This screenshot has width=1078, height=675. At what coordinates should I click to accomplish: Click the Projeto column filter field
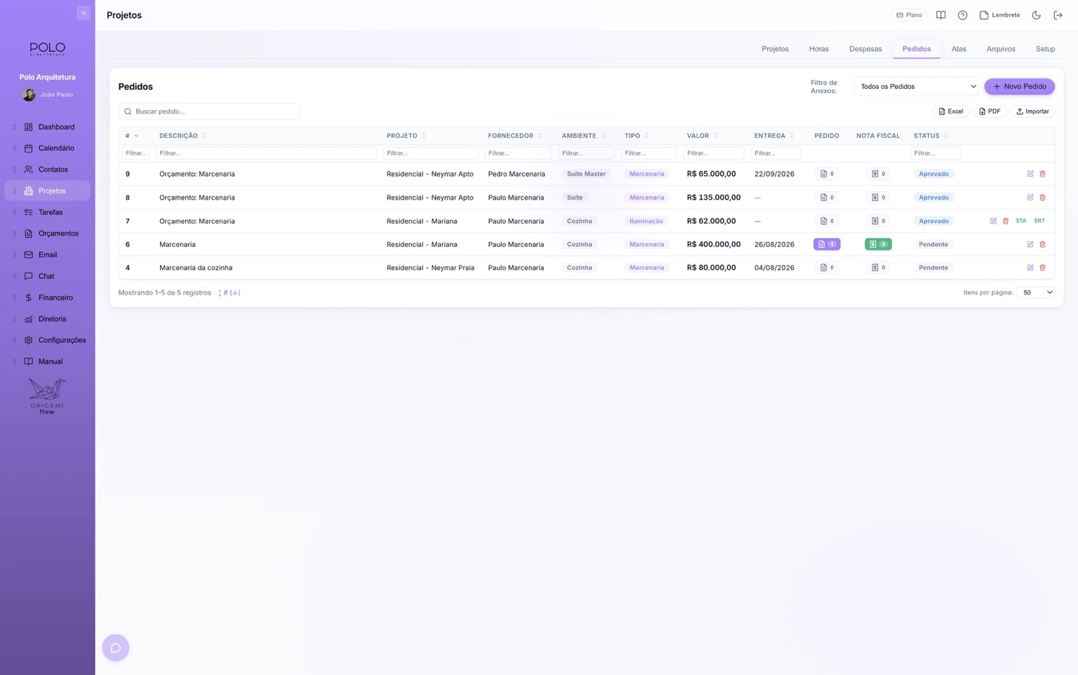(x=430, y=154)
